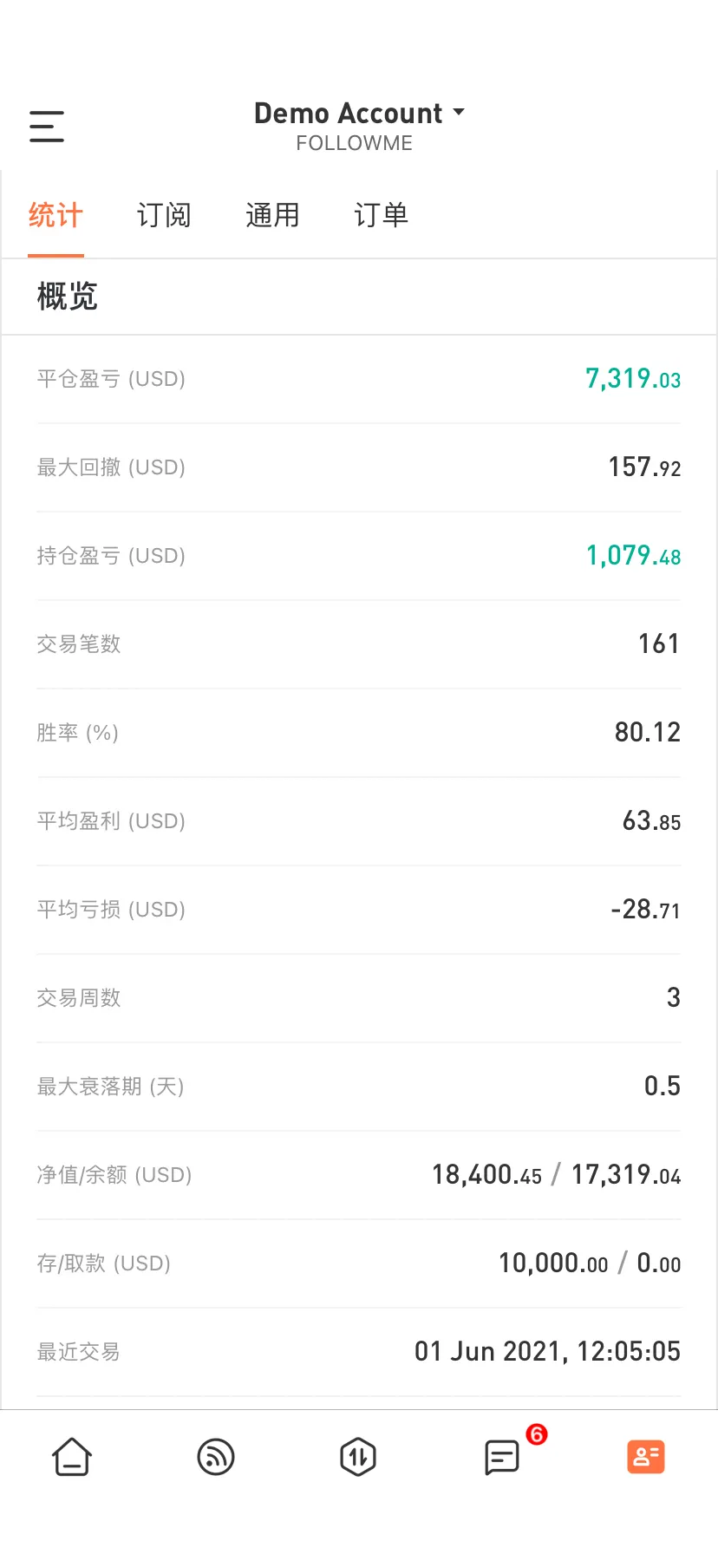Tap the 平仓盈亏 value 7,319.03
This screenshot has width=718, height=1554.
[633, 379]
